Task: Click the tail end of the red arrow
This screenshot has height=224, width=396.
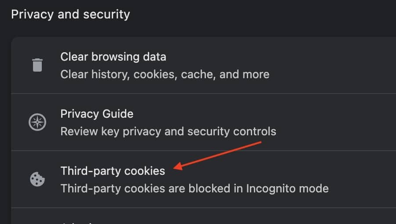Action: pos(261,142)
